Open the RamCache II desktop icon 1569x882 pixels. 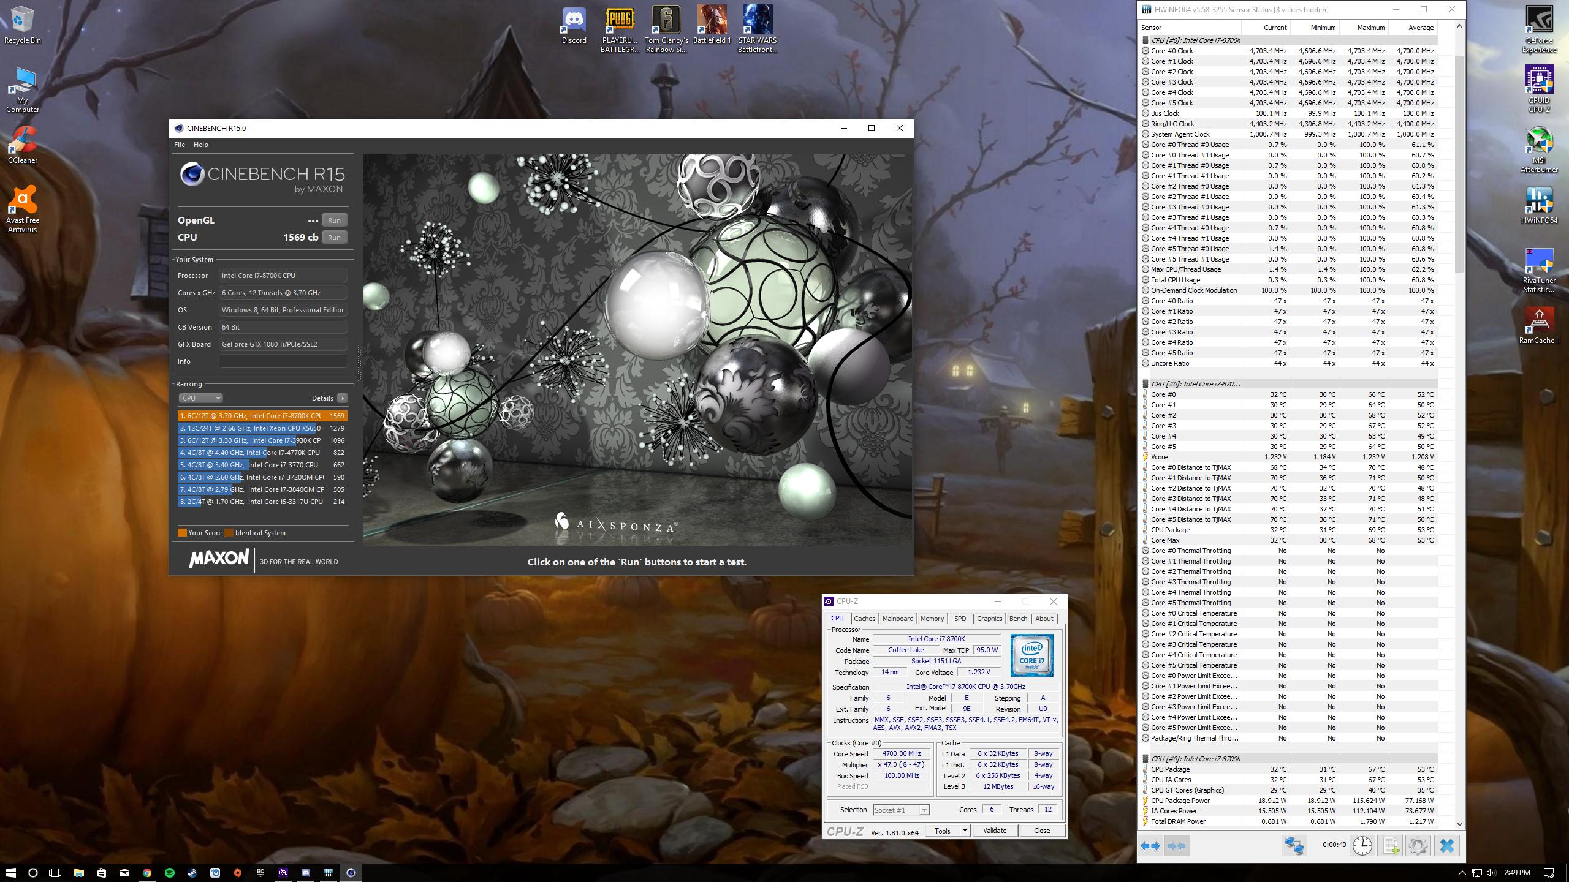[x=1539, y=325]
